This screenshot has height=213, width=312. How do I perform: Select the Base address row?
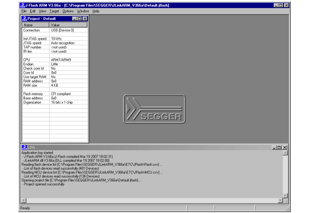pos(55,98)
